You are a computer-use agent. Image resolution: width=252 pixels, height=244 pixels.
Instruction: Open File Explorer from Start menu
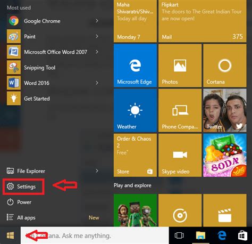(26, 171)
